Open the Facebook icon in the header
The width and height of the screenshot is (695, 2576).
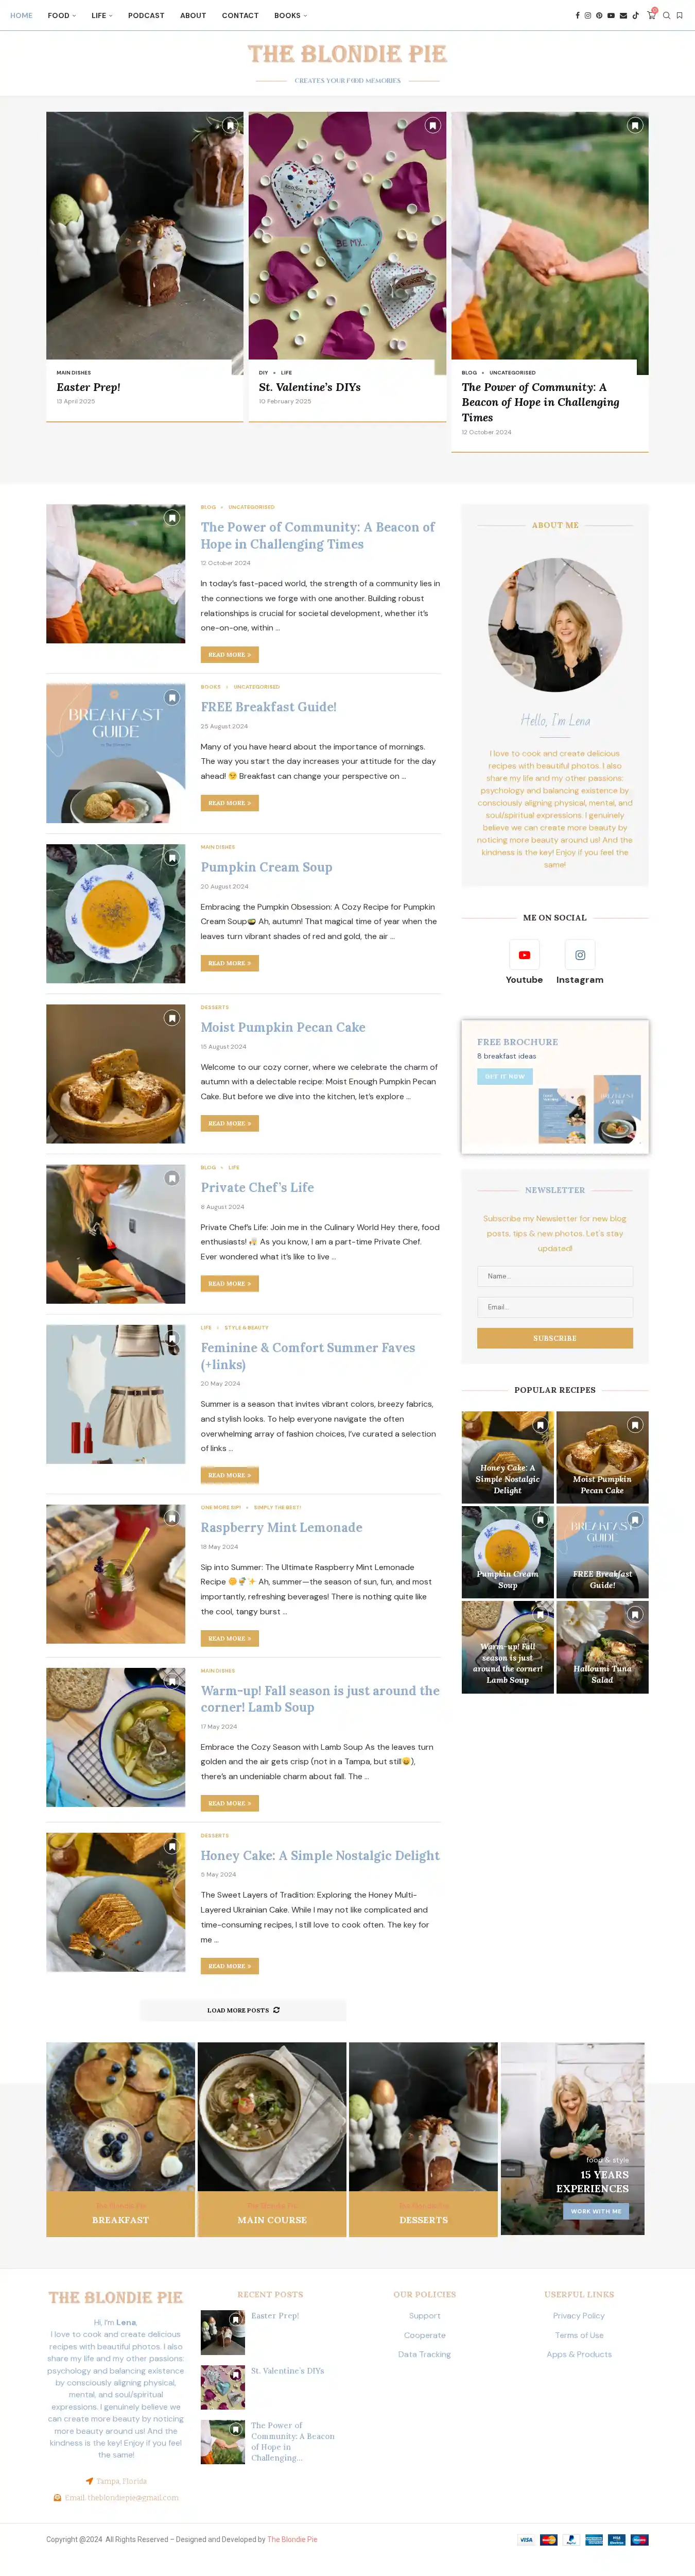pyautogui.click(x=578, y=16)
